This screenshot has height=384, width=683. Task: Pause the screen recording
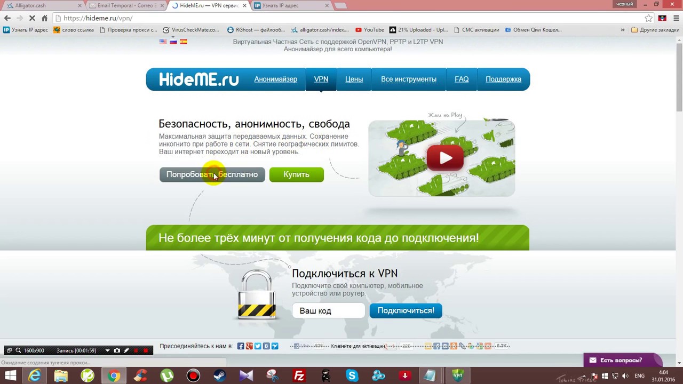(x=136, y=350)
